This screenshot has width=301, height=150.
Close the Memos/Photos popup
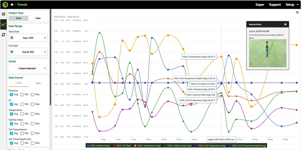(x=285, y=24)
